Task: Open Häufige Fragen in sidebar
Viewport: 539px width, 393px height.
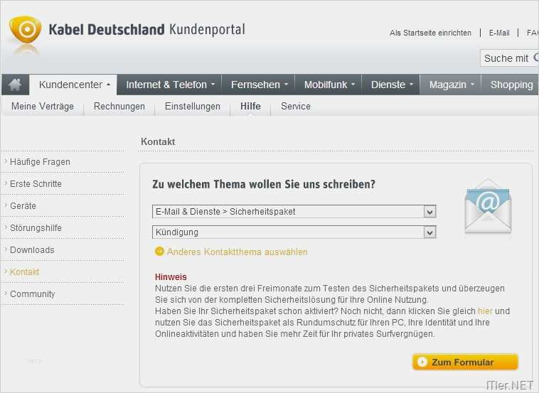Action: (40, 161)
